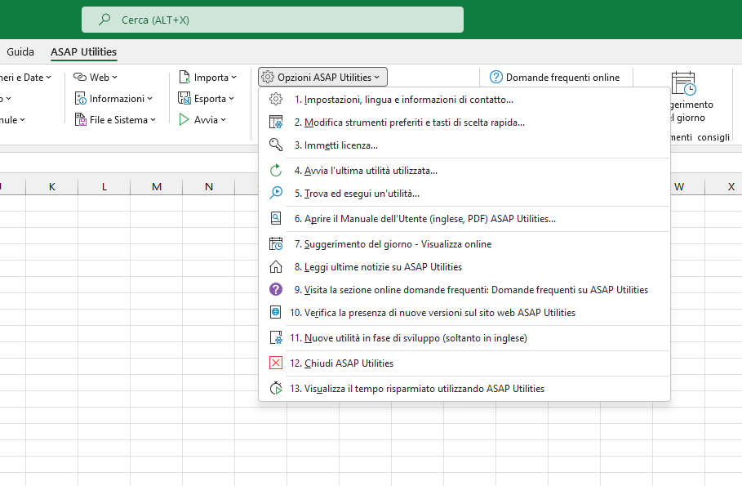Screen dimensions: 742x486
Task: Click the green refresh icon for Avvia l'ultima utilità
Action: click(x=276, y=171)
